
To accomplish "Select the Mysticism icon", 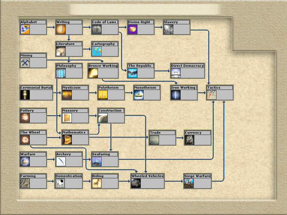I will tap(67, 95).
